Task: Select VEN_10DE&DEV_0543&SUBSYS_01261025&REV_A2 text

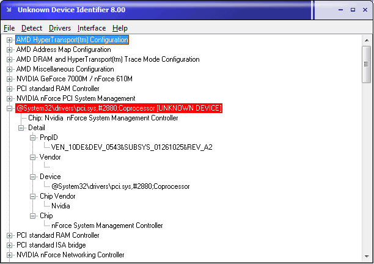Action: [x=131, y=147]
